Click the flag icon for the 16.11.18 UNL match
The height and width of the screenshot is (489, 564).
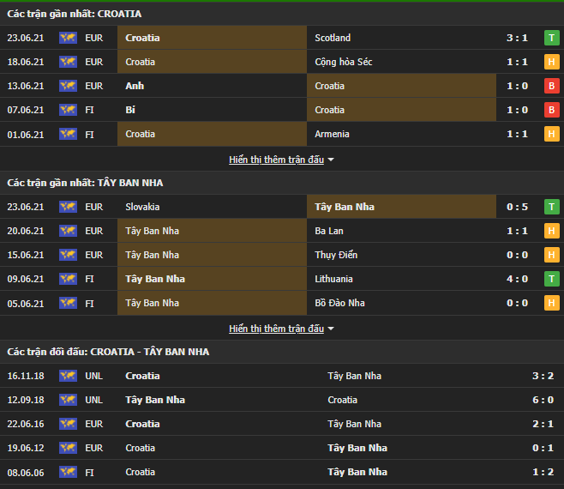(x=68, y=376)
